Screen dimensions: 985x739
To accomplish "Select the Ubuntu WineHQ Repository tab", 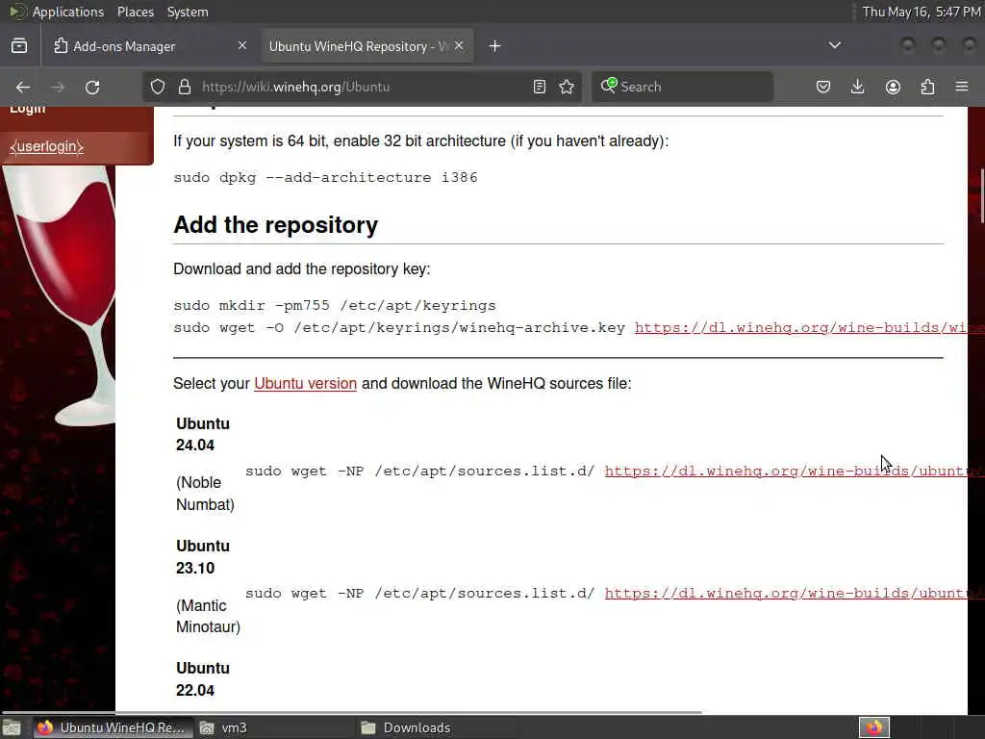I will coord(367,46).
